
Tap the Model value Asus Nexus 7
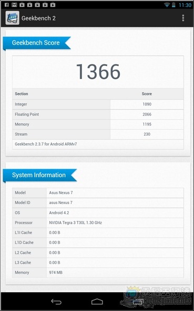[61, 192]
